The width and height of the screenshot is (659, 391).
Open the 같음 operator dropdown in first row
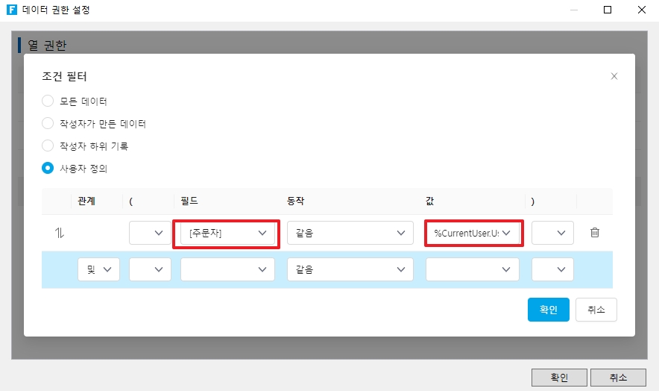pos(350,233)
